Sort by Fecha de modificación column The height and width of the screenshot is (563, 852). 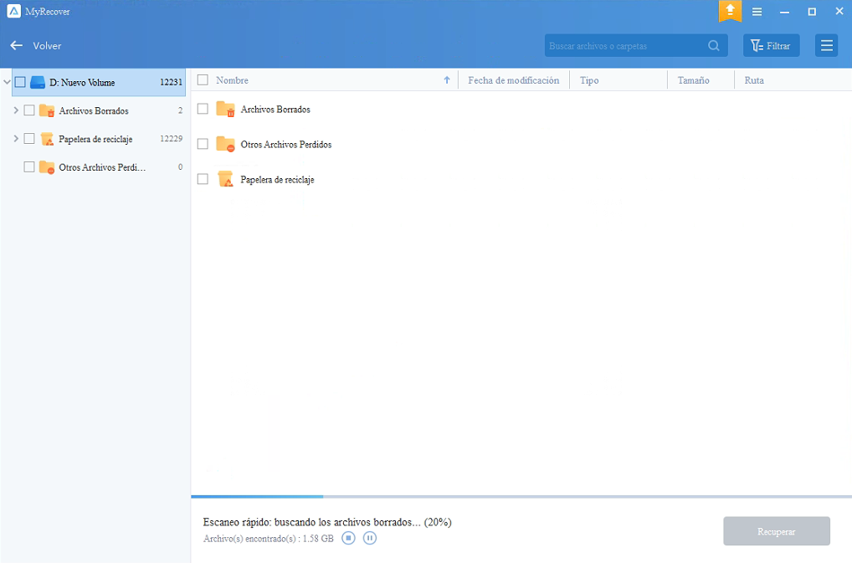tap(514, 80)
